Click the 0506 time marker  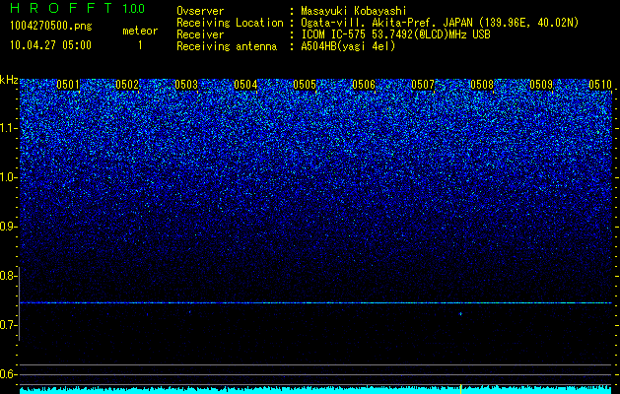click(x=364, y=85)
